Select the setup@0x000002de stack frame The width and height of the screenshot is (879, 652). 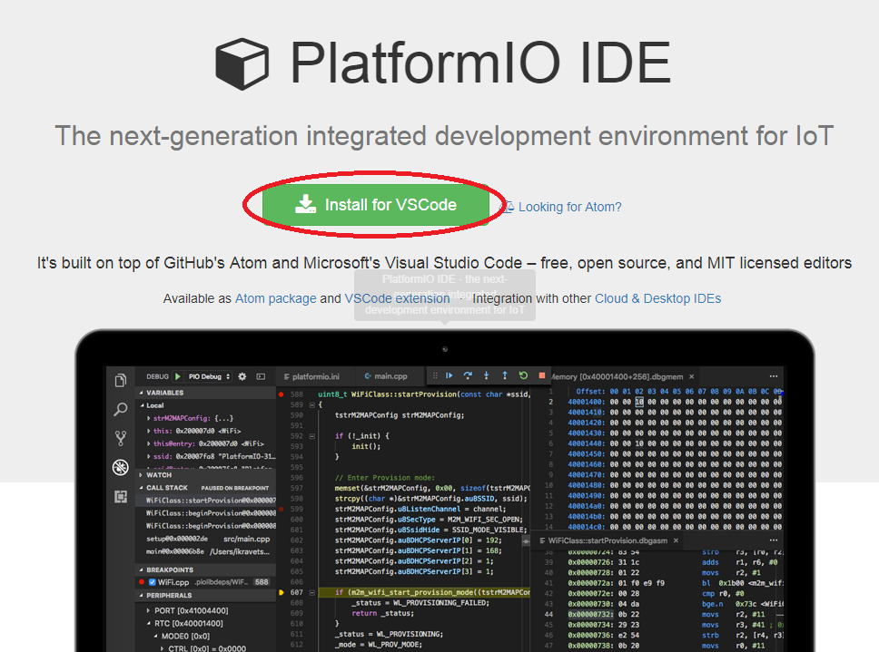tap(206, 539)
